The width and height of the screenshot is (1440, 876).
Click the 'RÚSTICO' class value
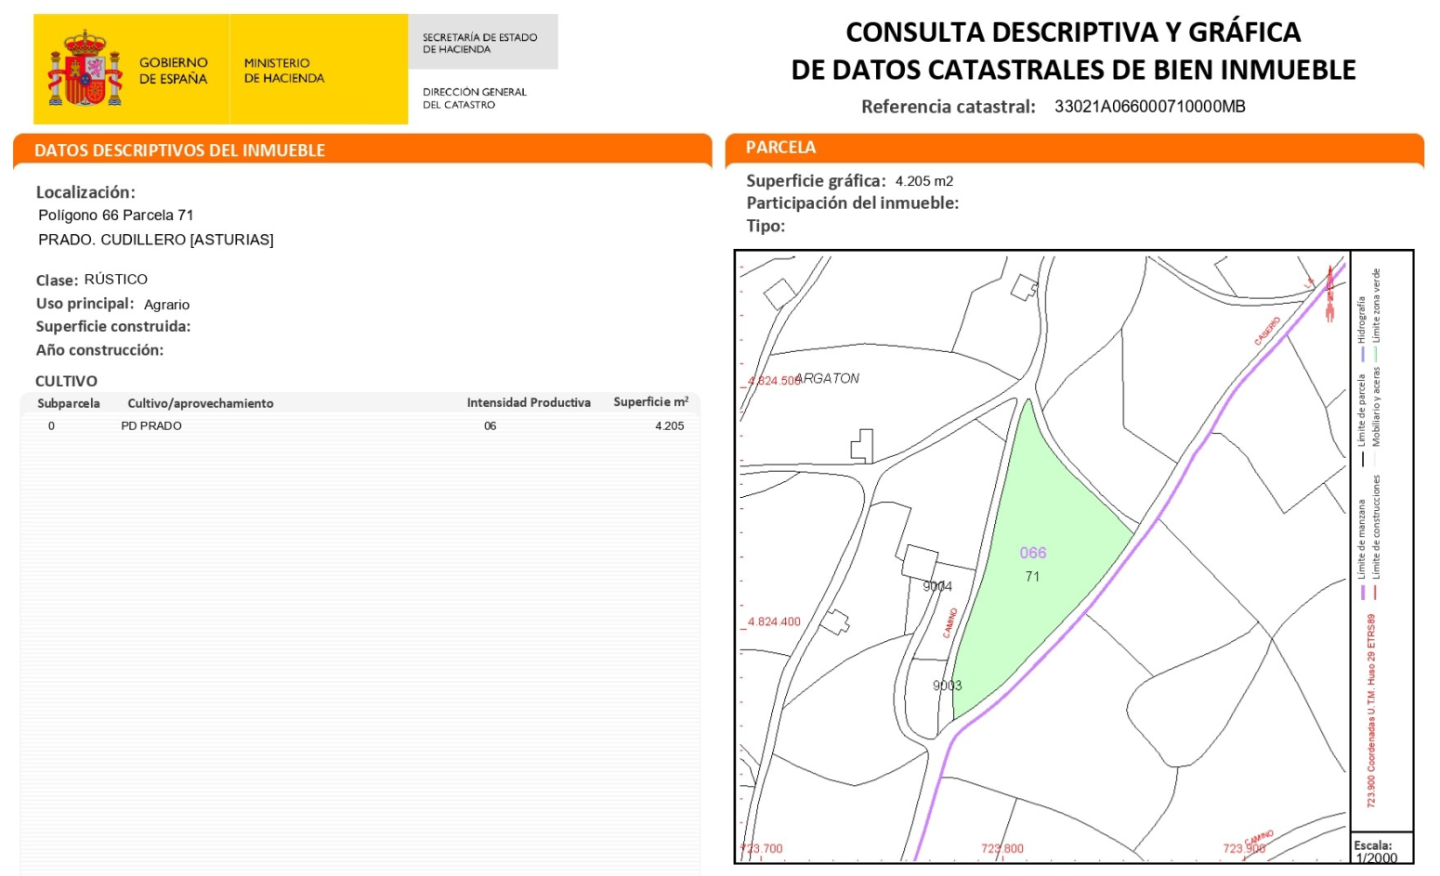pyautogui.click(x=116, y=279)
